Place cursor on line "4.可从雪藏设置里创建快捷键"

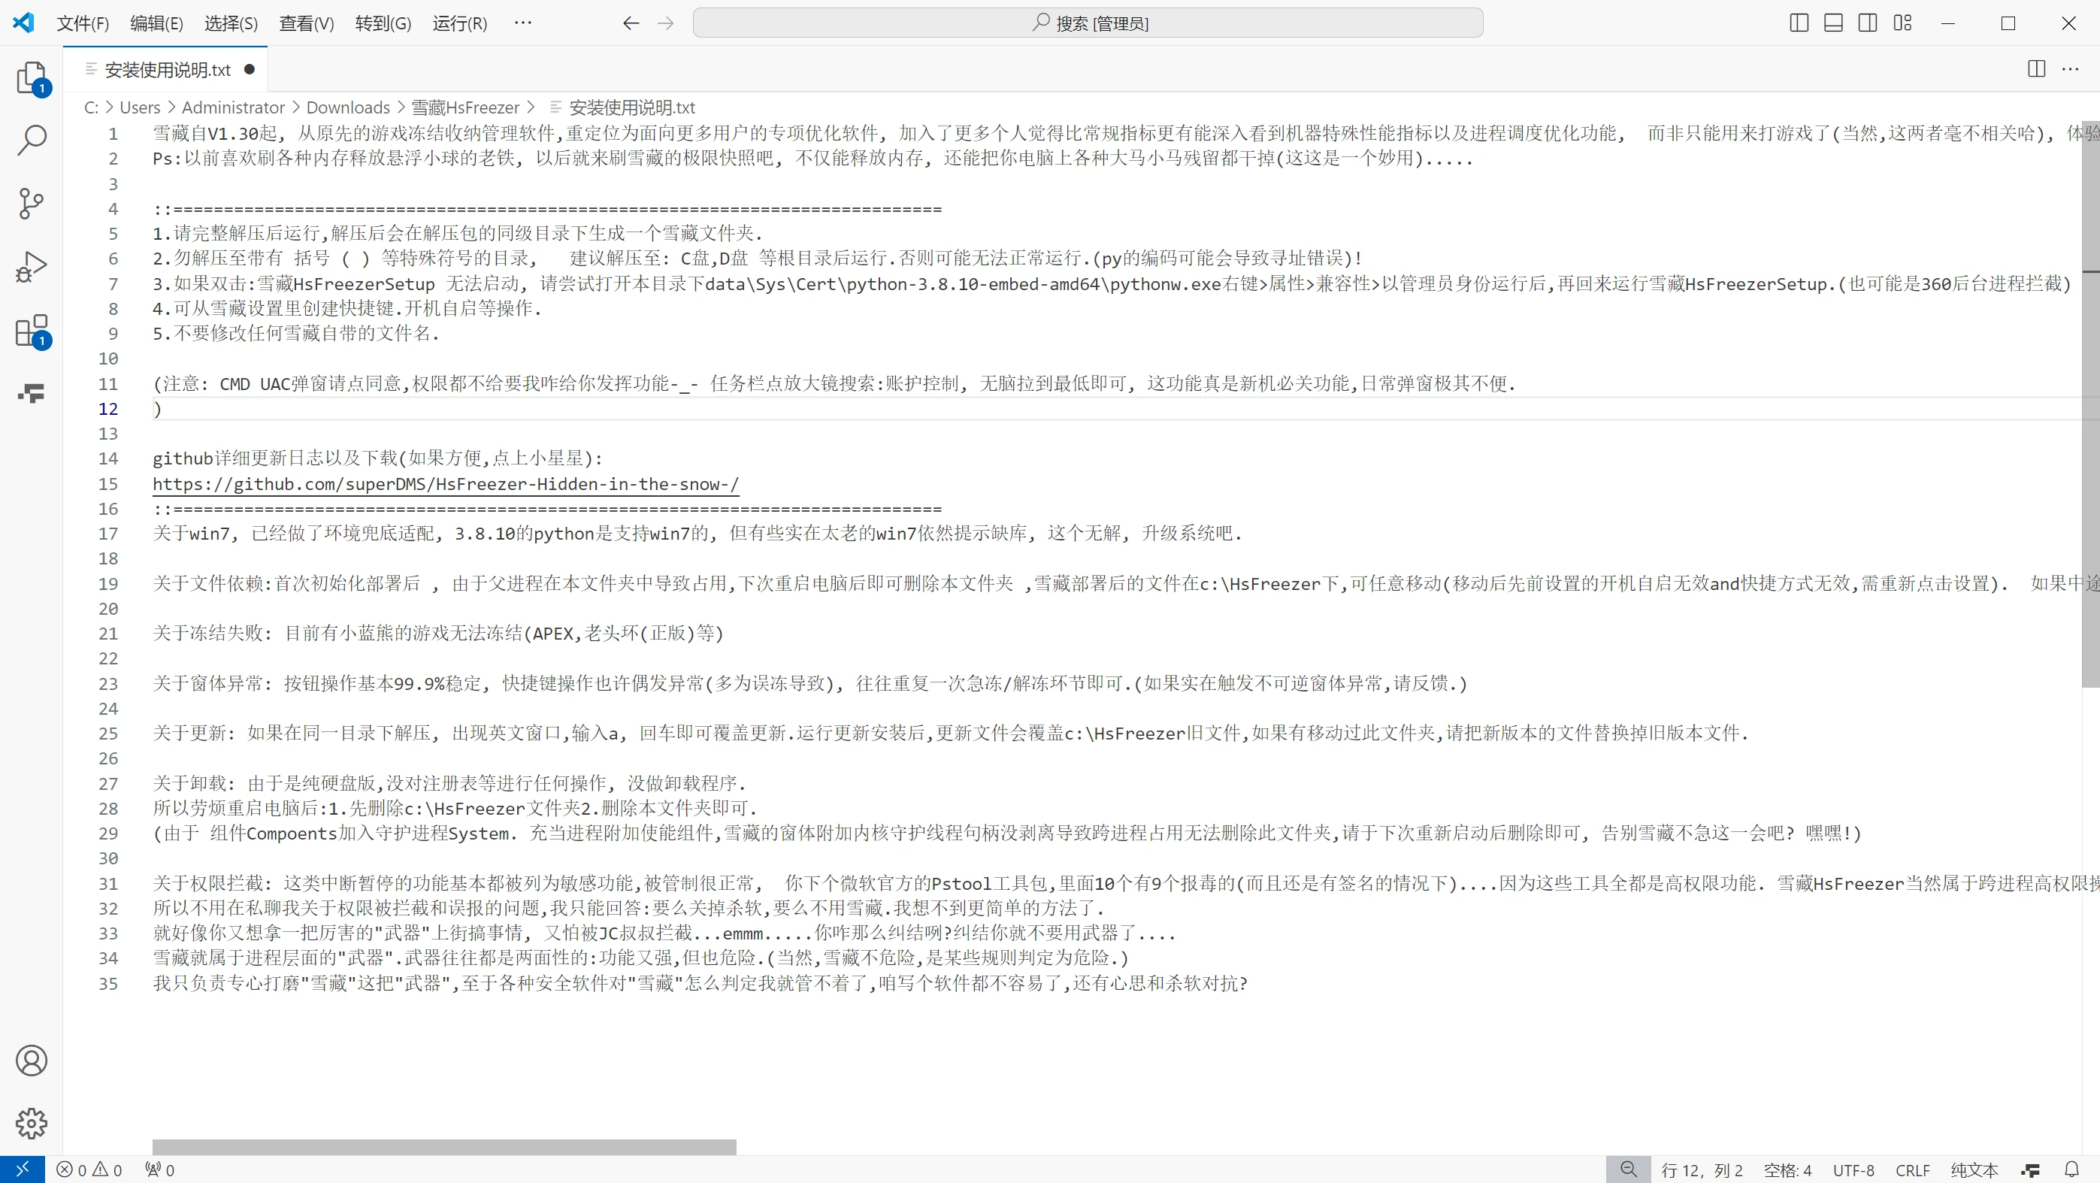click(x=347, y=308)
